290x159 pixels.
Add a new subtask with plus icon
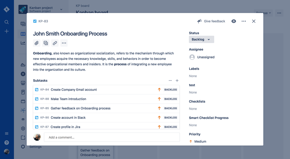pyautogui.click(x=177, y=80)
